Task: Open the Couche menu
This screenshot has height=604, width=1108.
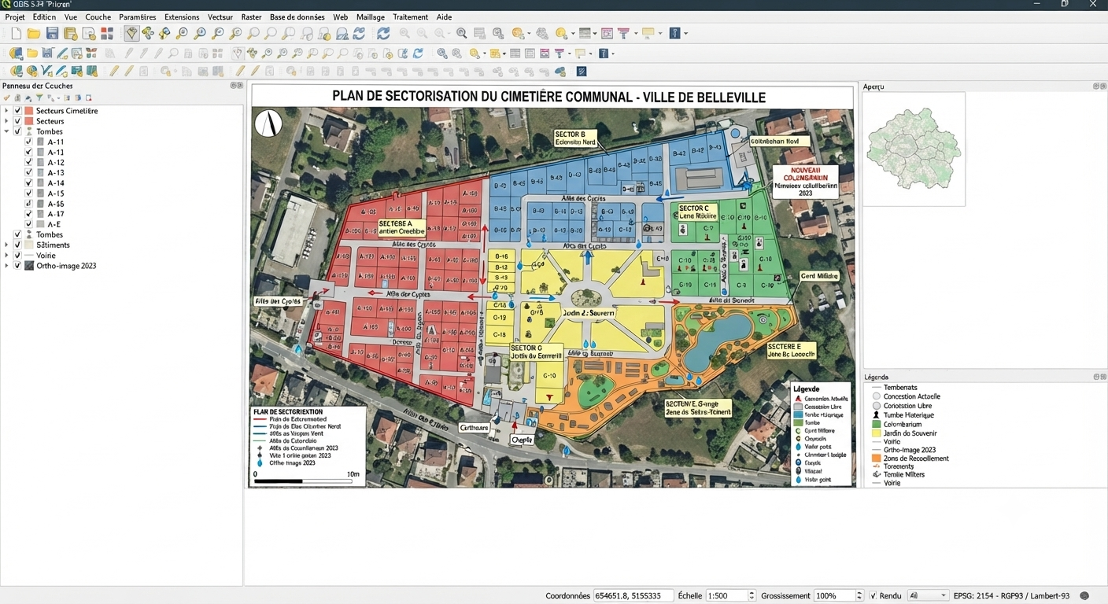Action: coord(98,17)
